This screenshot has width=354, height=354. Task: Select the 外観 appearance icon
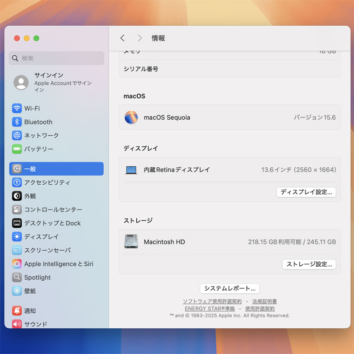pyautogui.click(x=17, y=196)
